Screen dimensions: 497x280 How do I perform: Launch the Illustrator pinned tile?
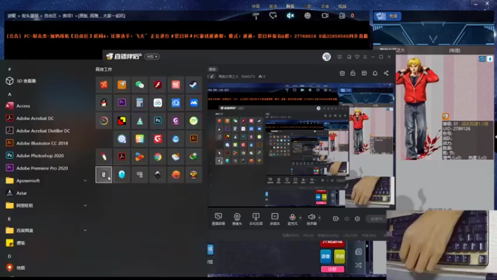pos(194,138)
